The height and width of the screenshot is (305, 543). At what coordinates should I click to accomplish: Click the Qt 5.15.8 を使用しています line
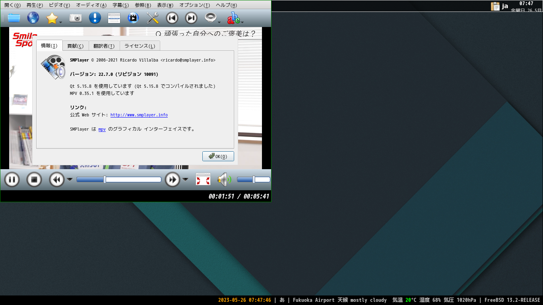click(143, 86)
